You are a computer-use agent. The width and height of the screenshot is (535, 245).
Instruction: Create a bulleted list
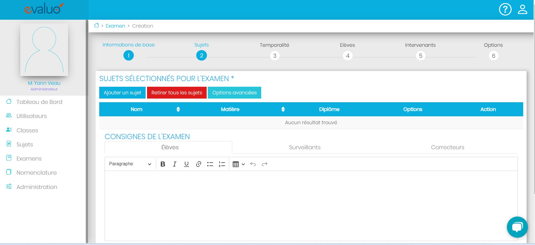tap(210, 164)
